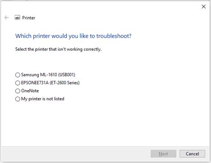Select the "My printer is not listed" radio

click(18, 99)
